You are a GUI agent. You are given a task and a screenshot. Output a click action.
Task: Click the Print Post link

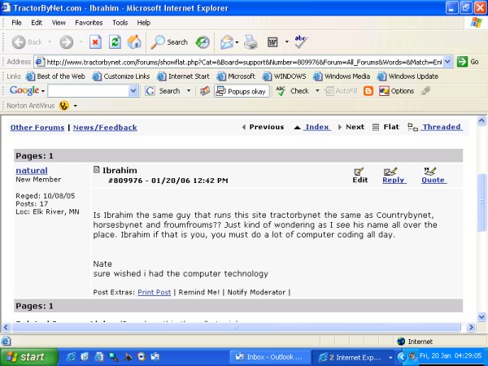(154, 292)
